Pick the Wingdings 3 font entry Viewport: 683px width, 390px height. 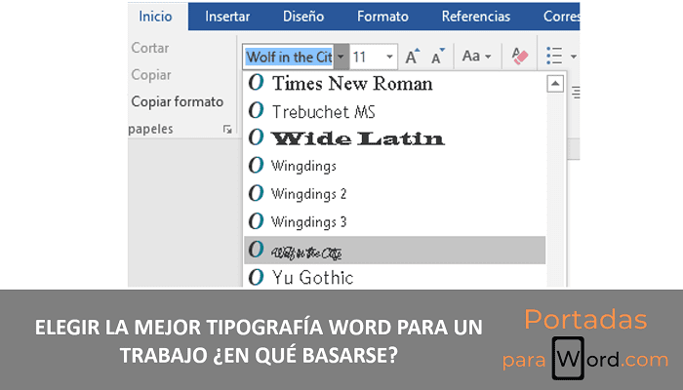394,221
